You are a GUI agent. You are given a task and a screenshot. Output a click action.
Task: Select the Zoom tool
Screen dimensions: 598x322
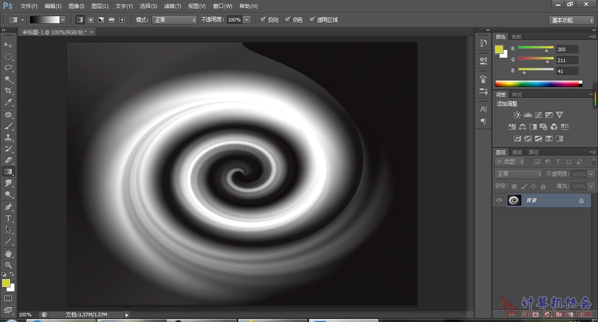click(x=8, y=265)
